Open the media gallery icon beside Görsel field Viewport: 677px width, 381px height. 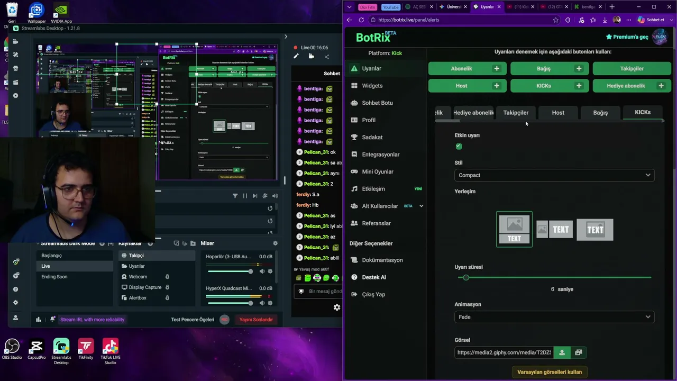pos(578,352)
